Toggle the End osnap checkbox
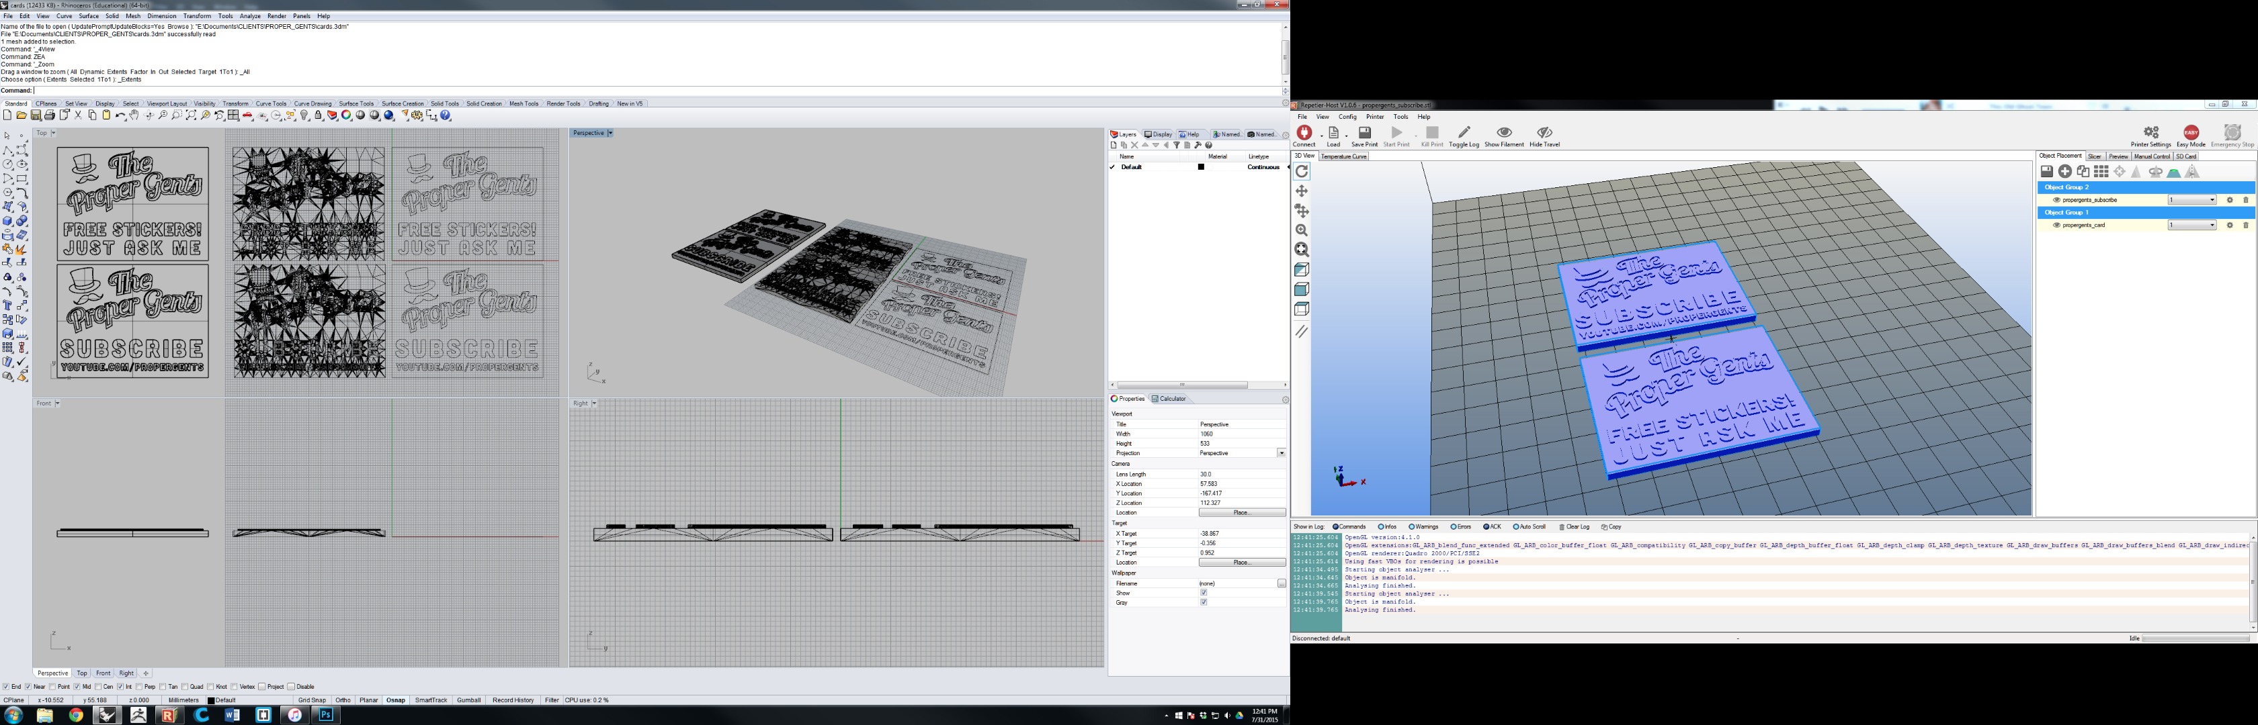This screenshot has height=725, width=2258. (6, 687)
